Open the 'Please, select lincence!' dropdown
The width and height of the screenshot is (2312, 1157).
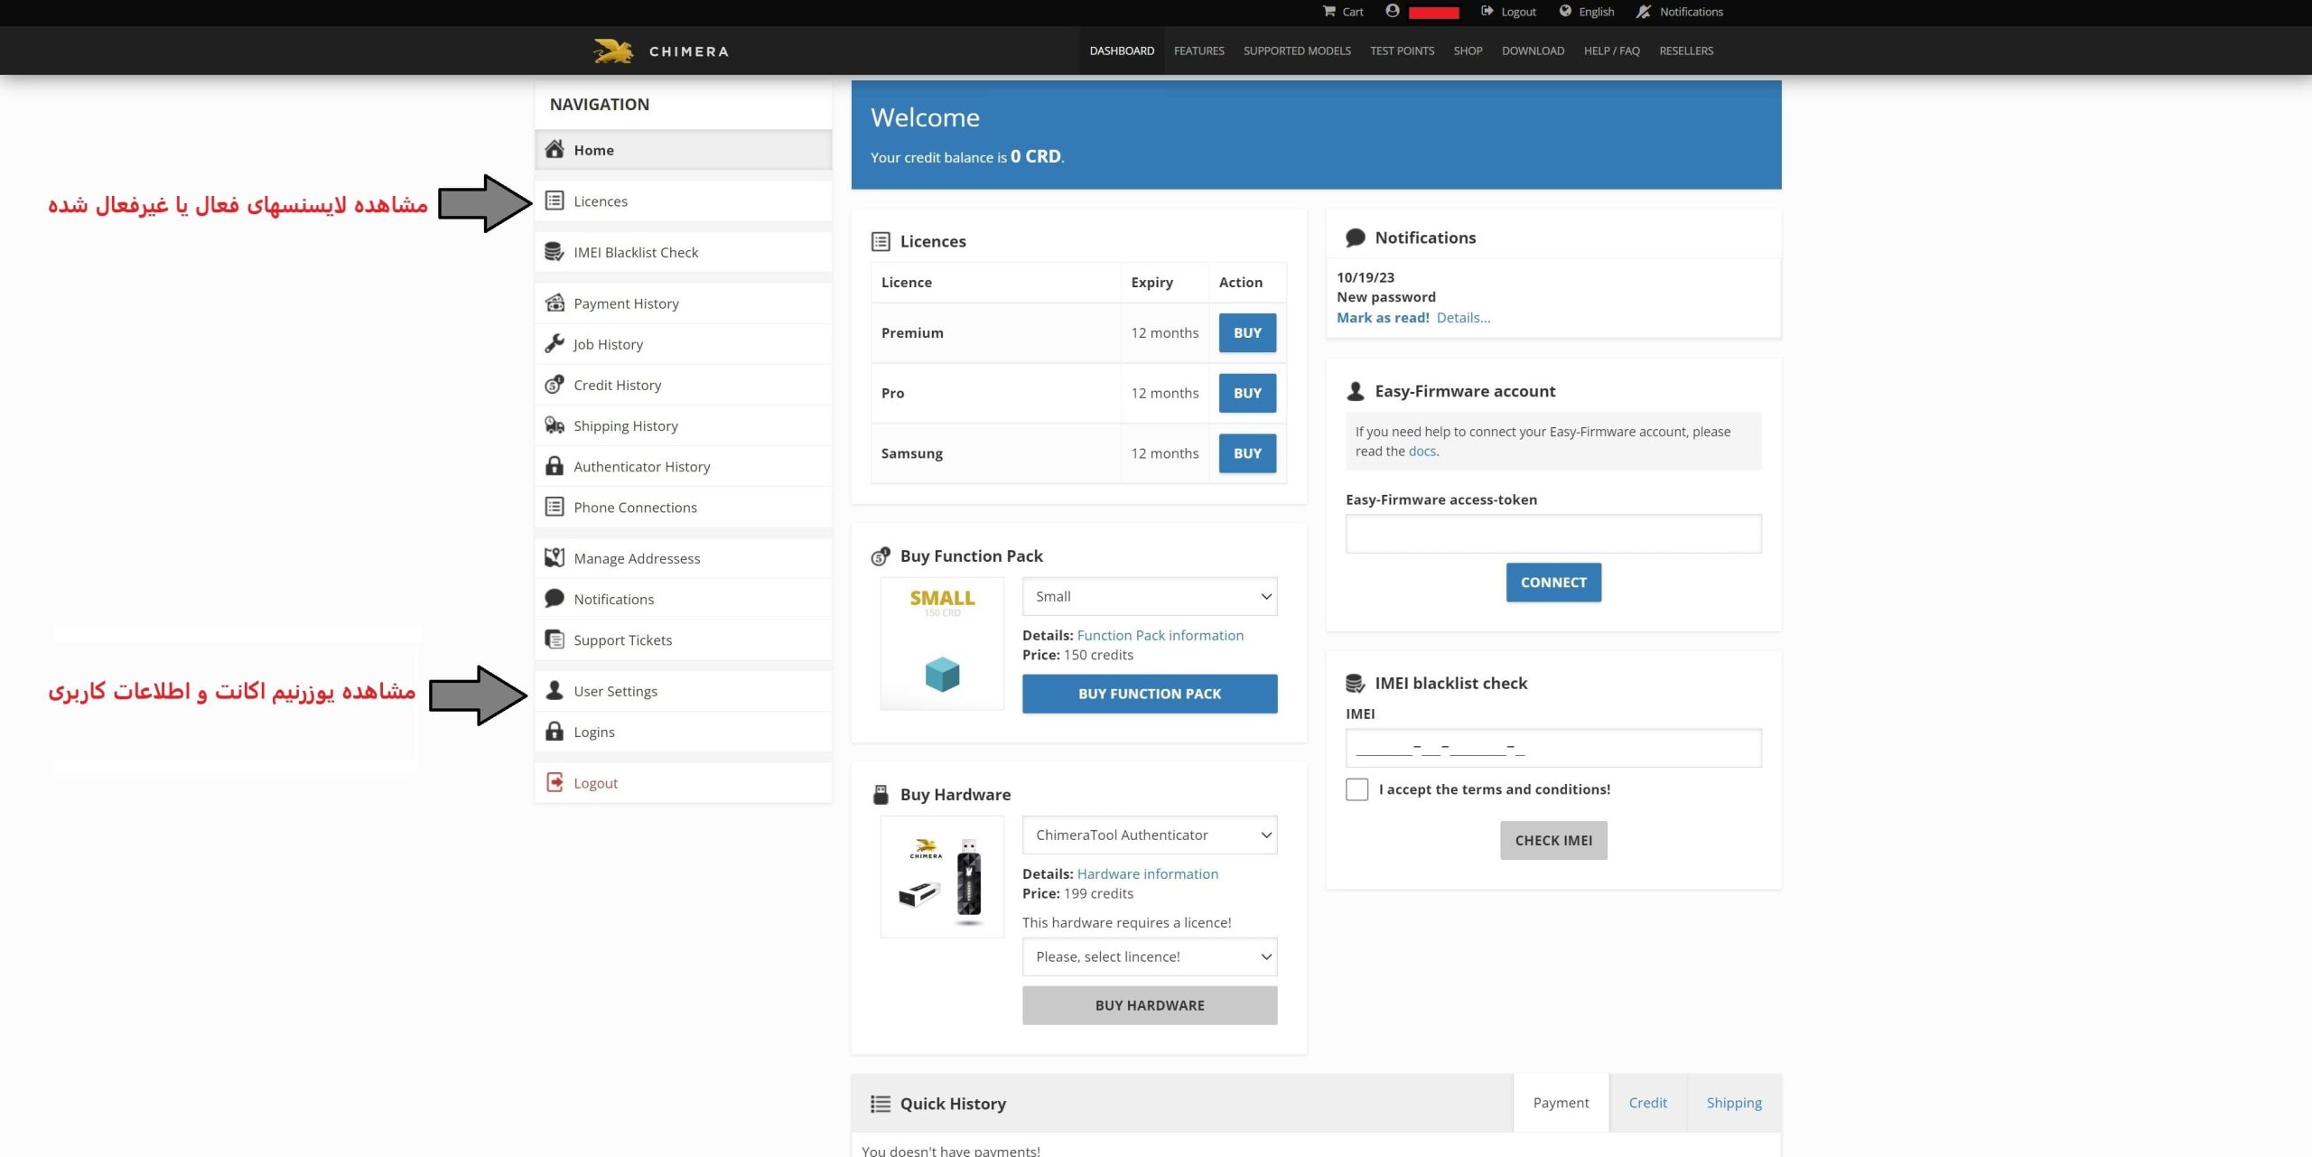[x=1150, y=957]
